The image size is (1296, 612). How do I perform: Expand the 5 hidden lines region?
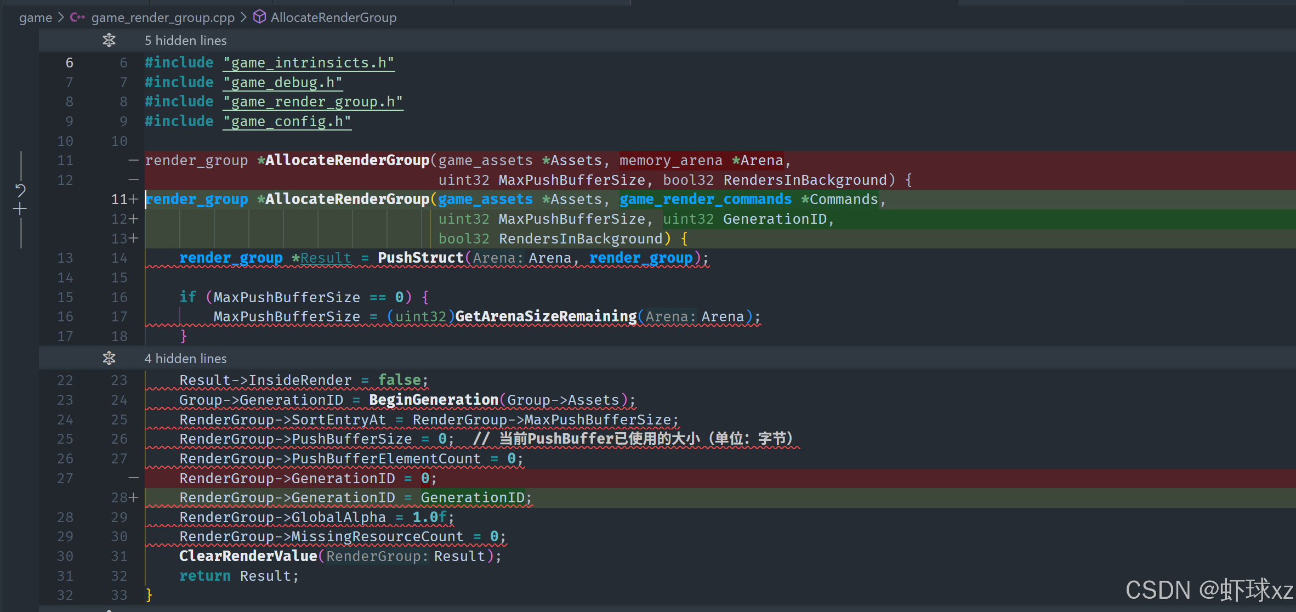click(185, 41)
